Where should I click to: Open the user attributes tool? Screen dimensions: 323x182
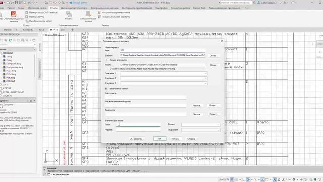point(114,17)
